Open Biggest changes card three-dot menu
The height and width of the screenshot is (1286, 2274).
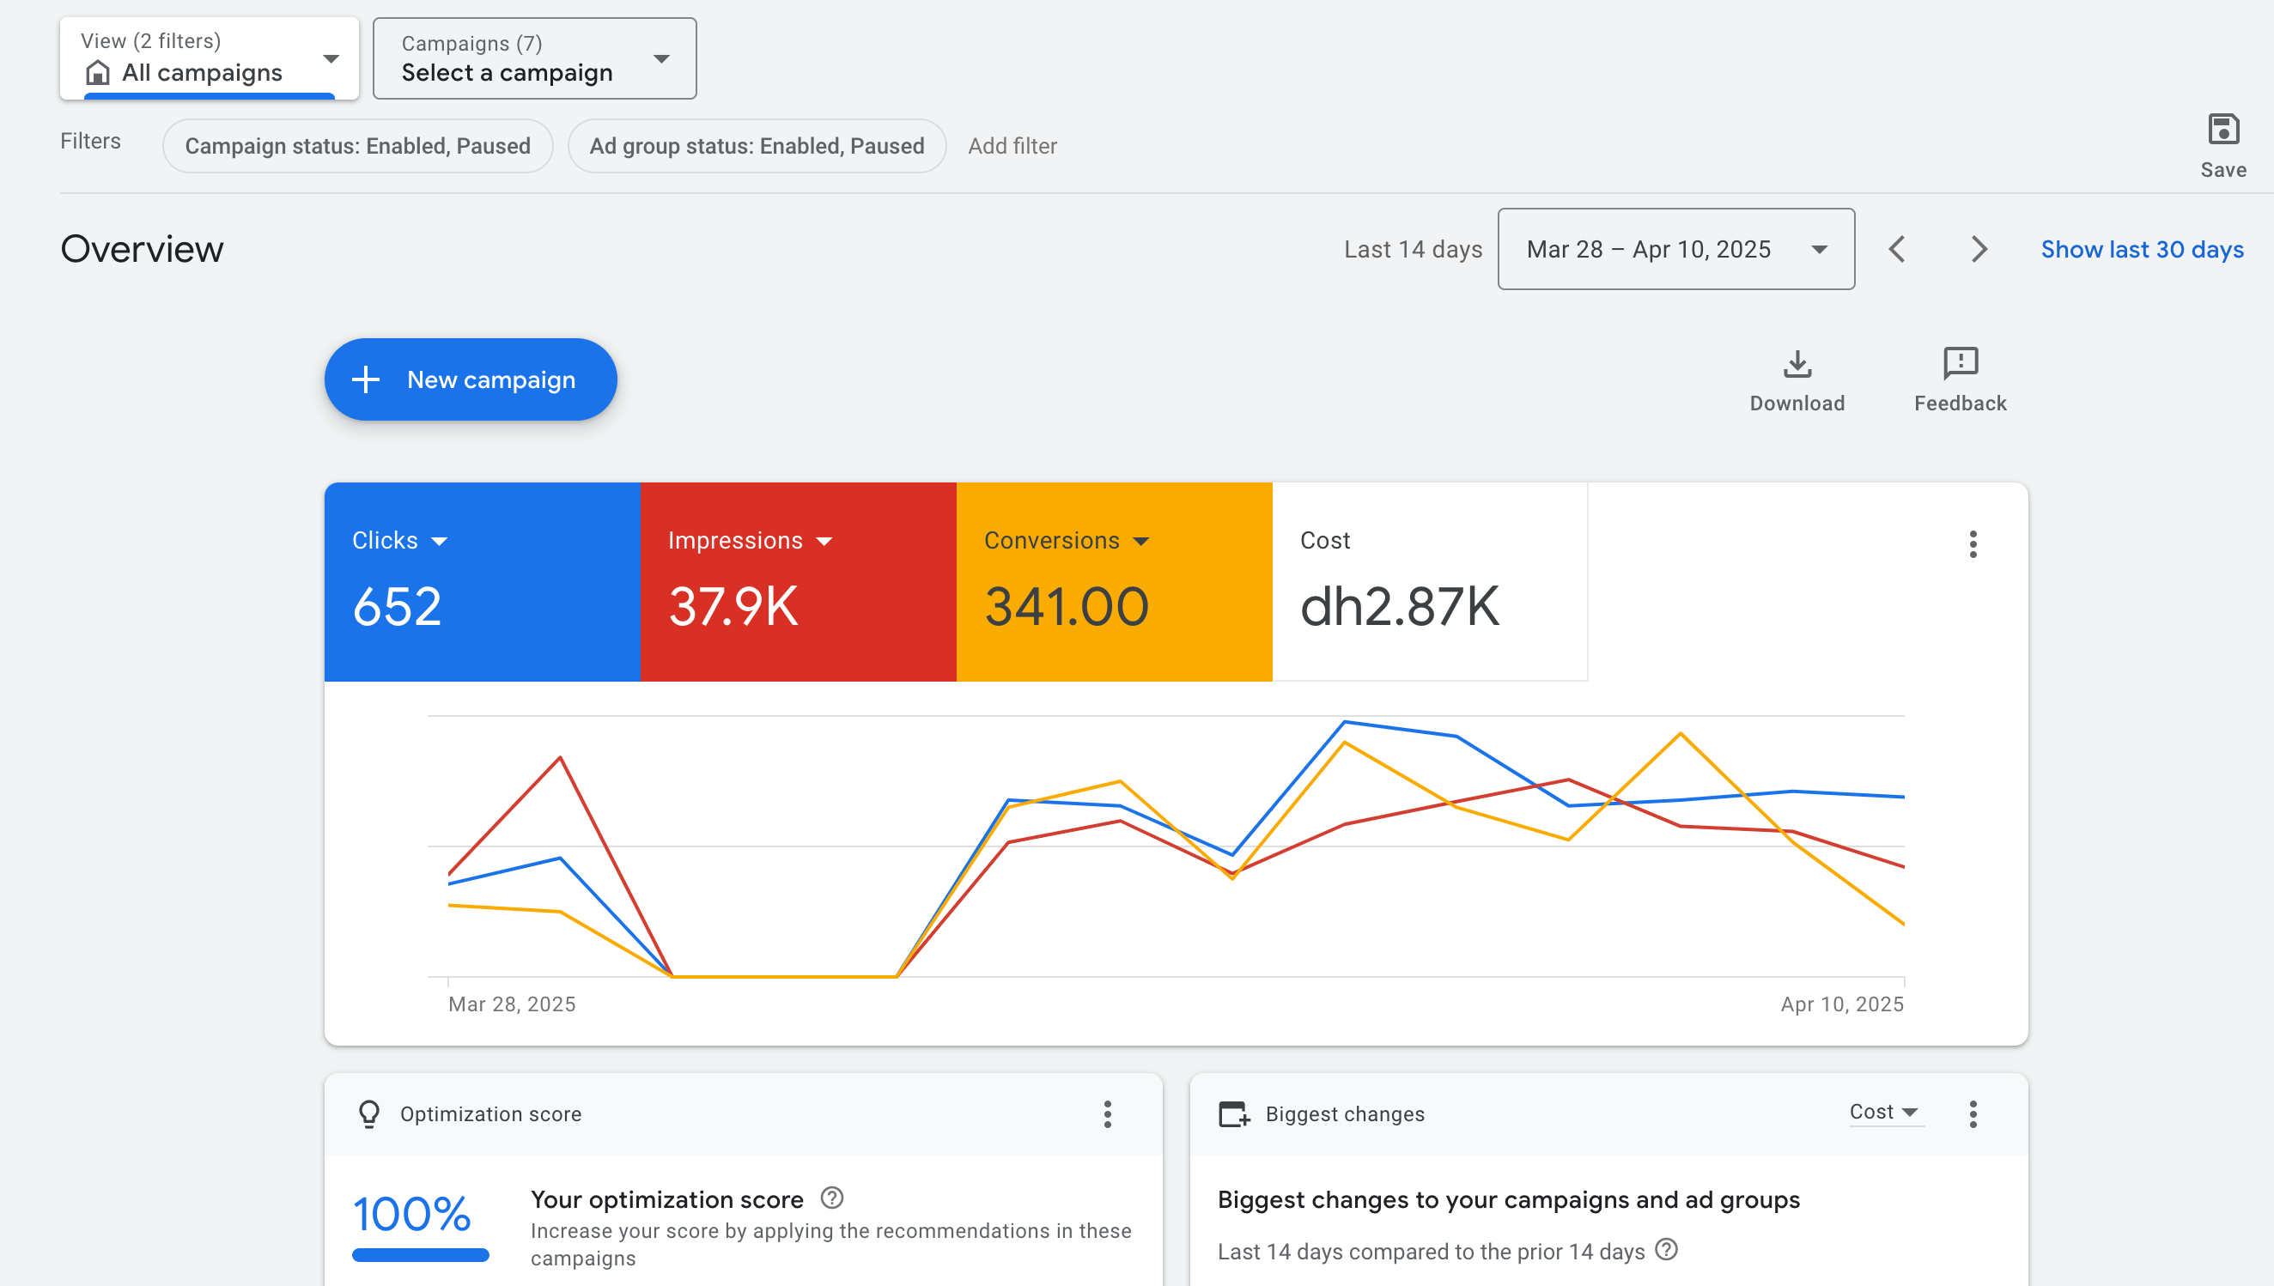pos(1972,1113)
